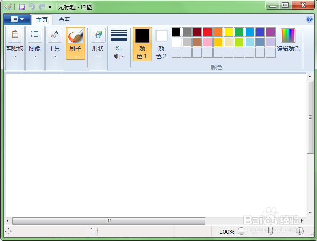The image size is (317, 241).
Task: Pick the indigo color swatch
Action: (260, 32)
